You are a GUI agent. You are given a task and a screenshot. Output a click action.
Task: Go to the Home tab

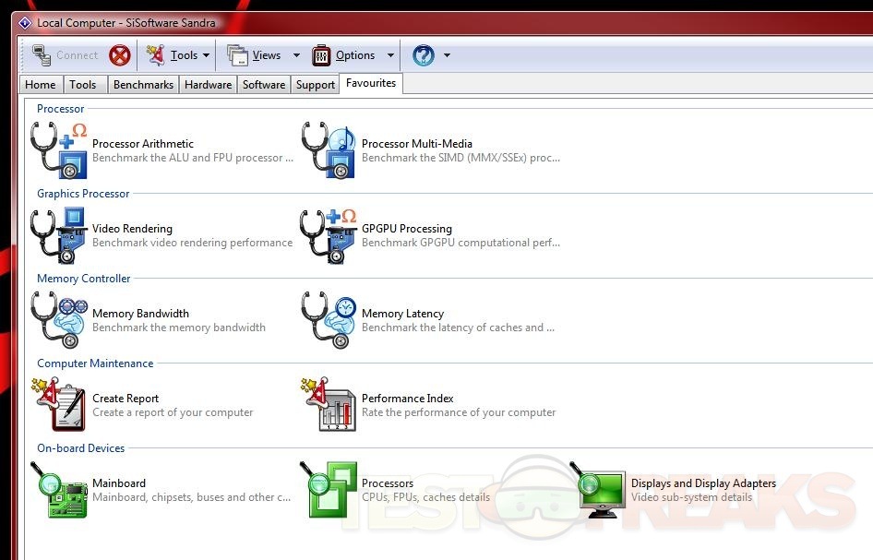[x=41, y=85]
